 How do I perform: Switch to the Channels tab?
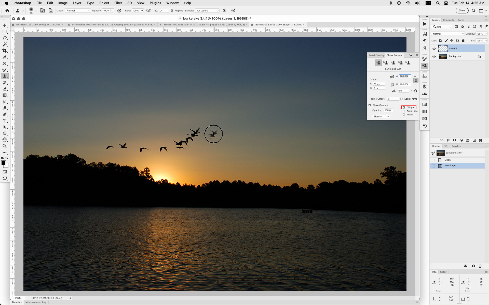click(448, 20)
